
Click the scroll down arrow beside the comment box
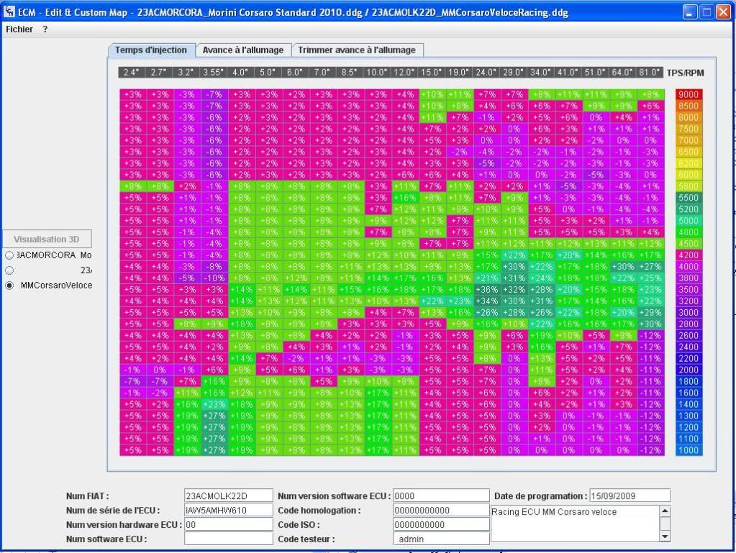(x=663, y=535)
